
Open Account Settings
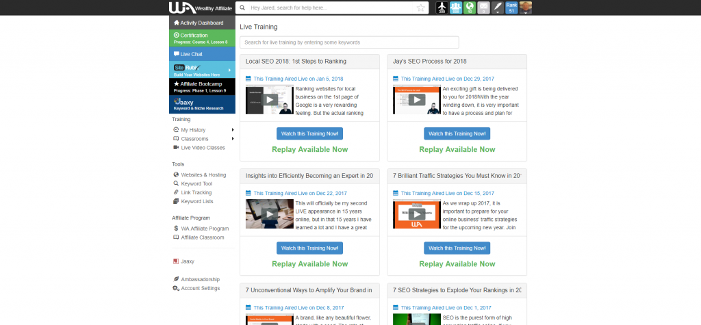pyautogui.click(x=201, y=288)
